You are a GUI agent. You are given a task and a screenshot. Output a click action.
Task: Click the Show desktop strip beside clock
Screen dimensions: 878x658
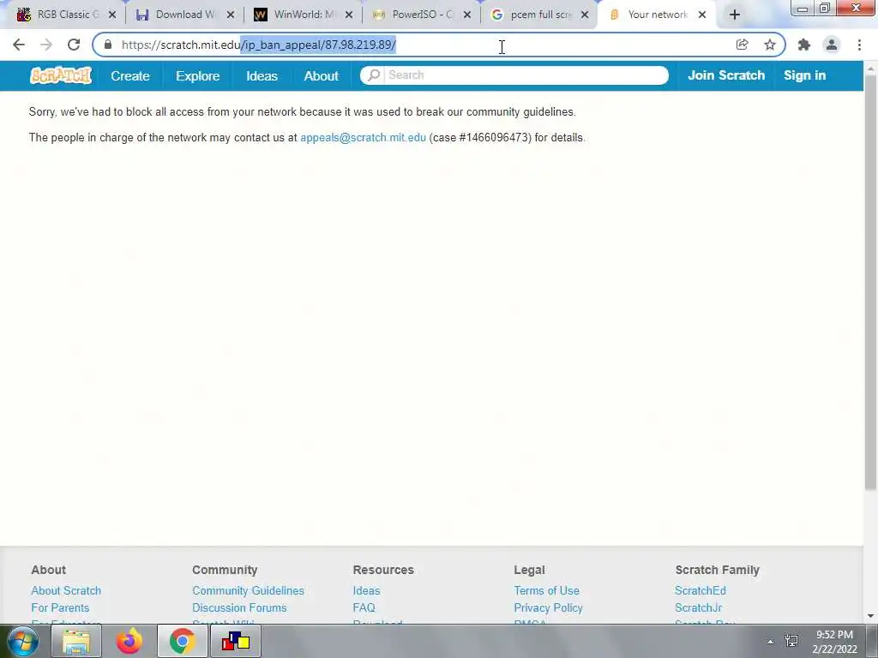872,641
